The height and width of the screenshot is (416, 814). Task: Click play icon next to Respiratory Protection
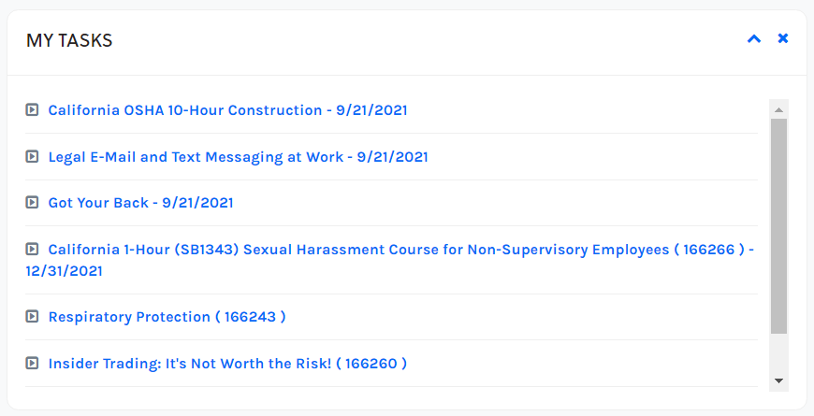[x=32, y=317]
